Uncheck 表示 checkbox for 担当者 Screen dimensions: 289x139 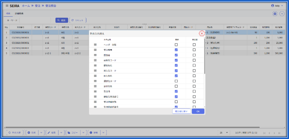point(176,55)
